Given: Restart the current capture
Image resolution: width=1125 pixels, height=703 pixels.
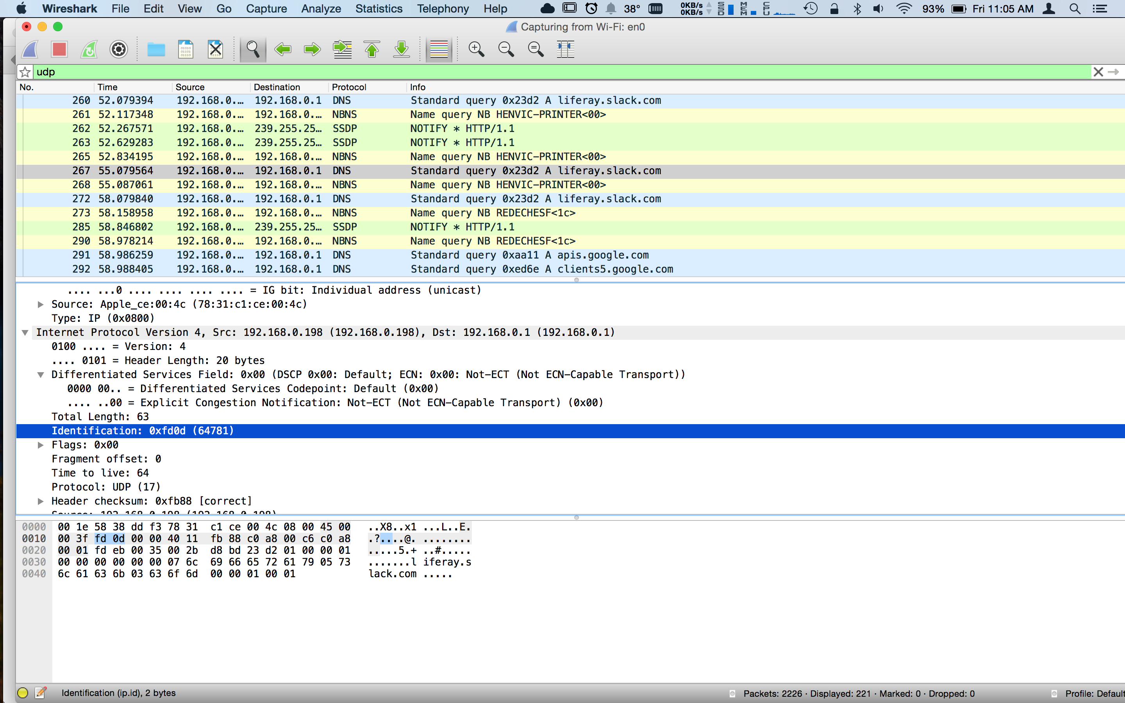Looking at the screenshot, I should [x=89, y=49].
